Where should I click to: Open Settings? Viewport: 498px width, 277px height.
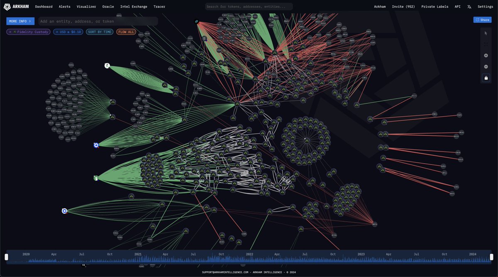[x=486, y=7]
